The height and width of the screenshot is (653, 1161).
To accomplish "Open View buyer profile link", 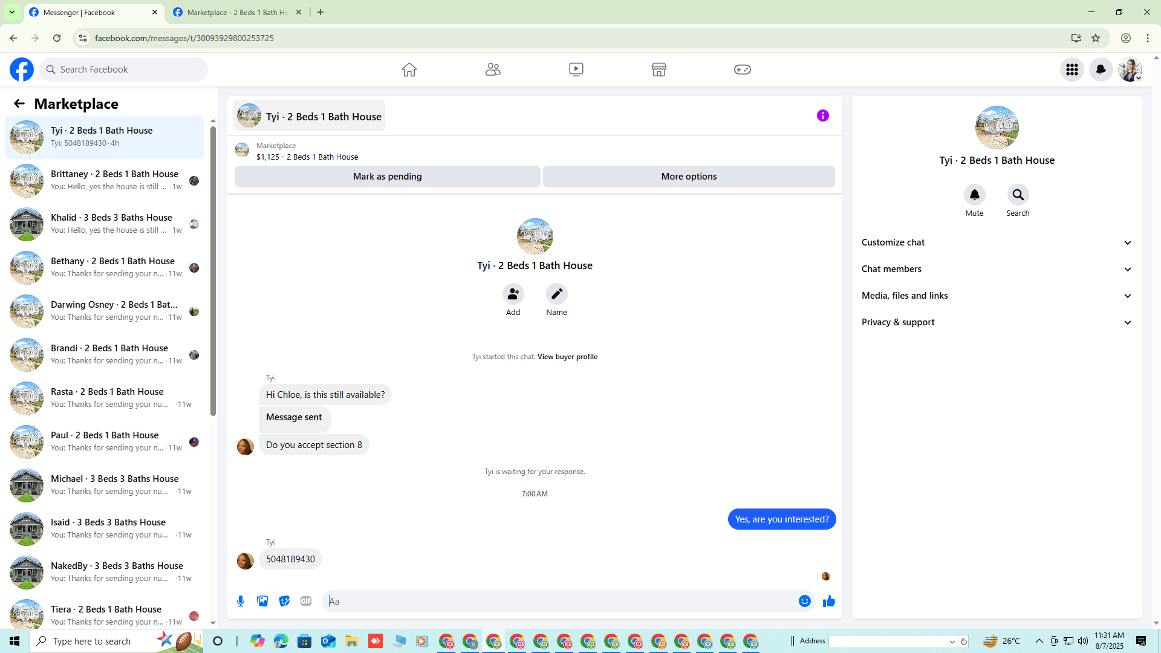I will click(x=567, y=357).
